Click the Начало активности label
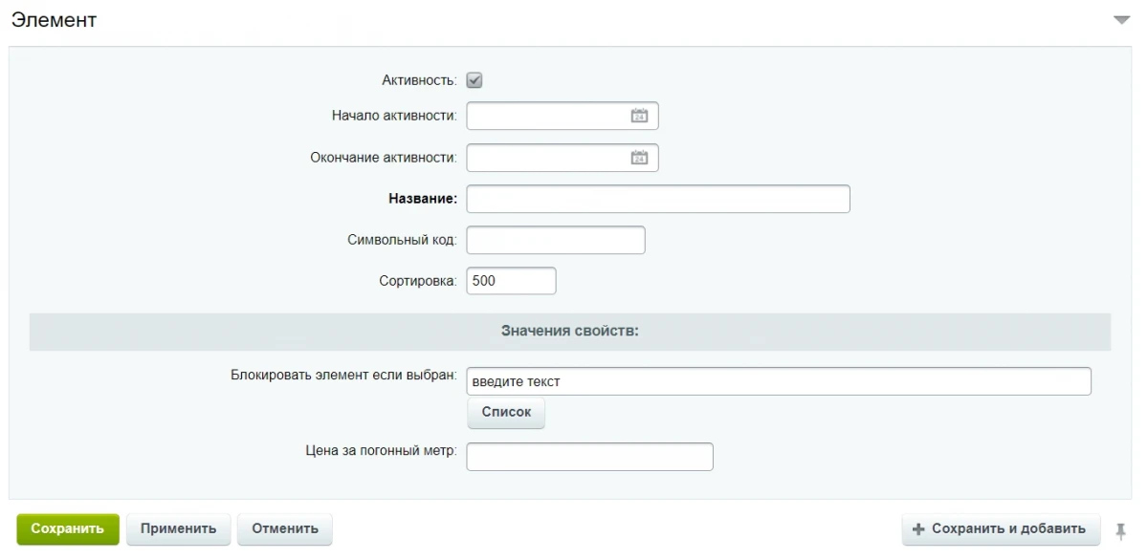 pos(394,116)
